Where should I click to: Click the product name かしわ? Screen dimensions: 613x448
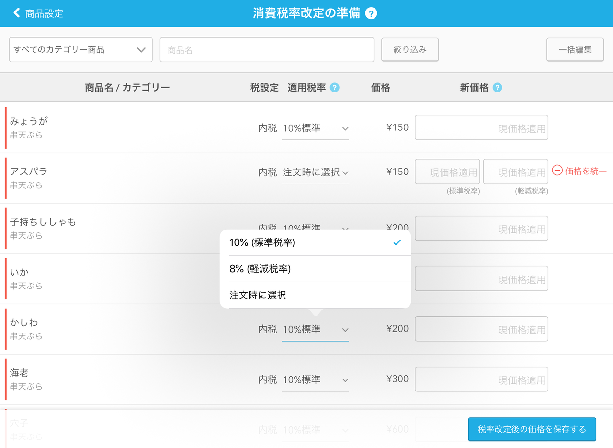(24, 322)
